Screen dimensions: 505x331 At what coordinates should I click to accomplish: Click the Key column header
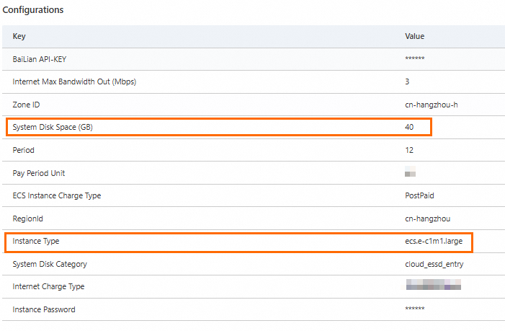tap(19, 36)
